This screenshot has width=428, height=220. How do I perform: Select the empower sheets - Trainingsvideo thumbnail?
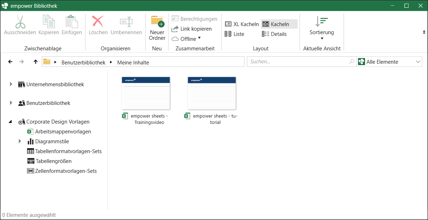coord(146,93)
